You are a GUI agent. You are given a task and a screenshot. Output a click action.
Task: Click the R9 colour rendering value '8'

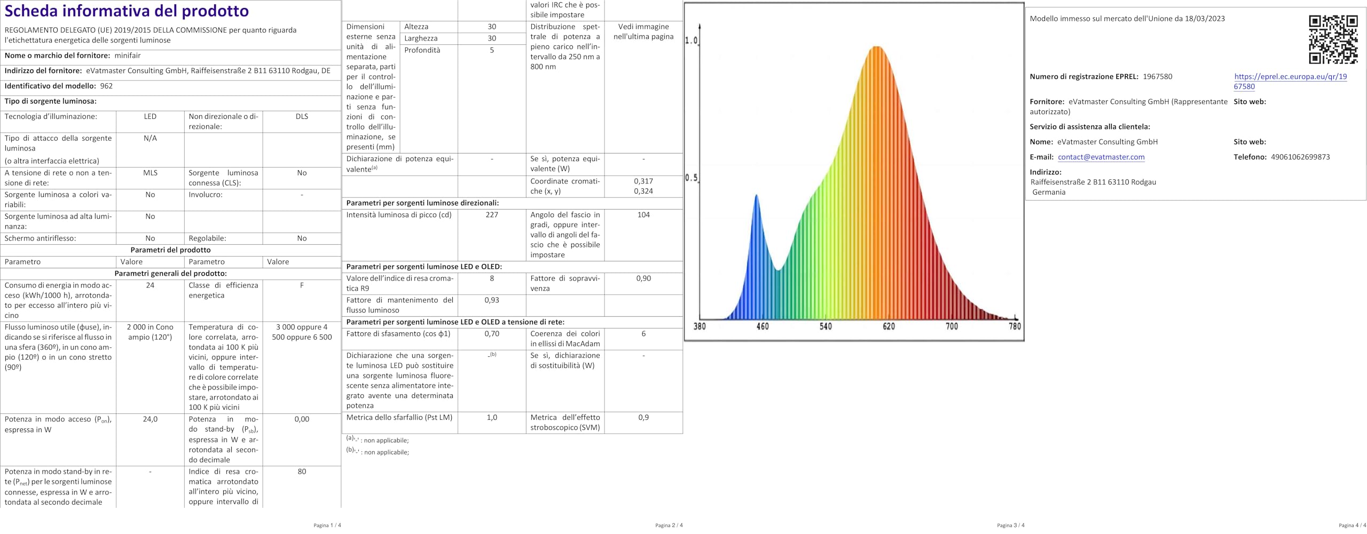click(x=492, y=278)
